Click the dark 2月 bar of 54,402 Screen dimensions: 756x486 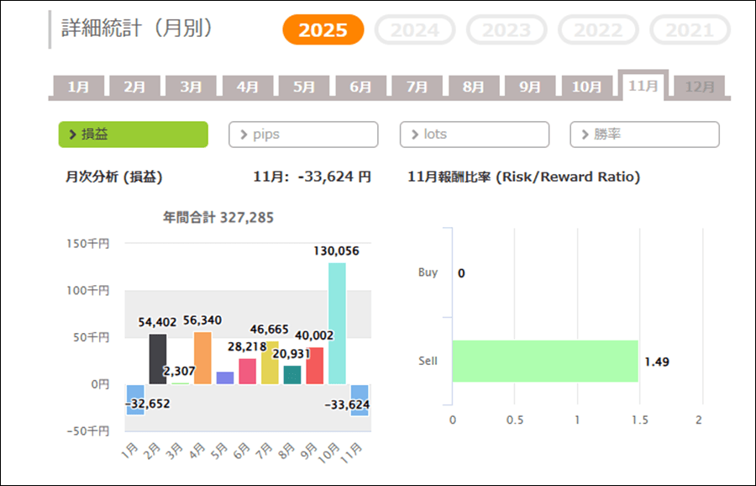point(158,359)
